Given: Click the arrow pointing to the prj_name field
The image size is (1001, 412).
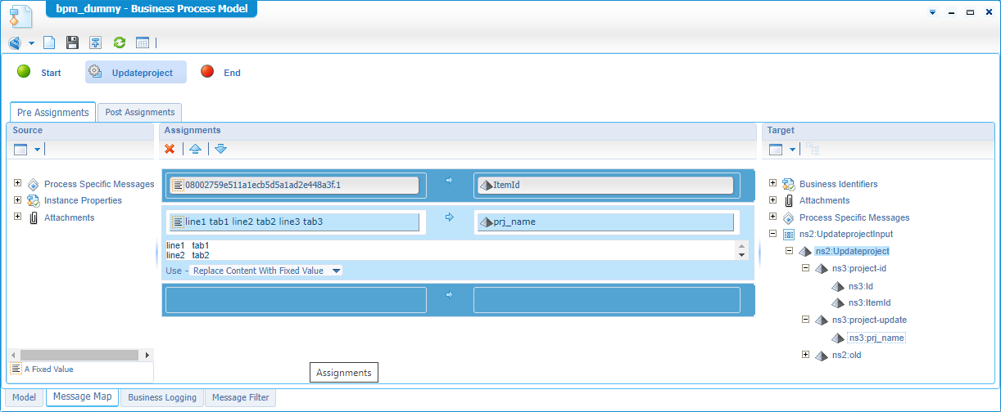Looking at the screenshot, I should [x=449, y=217].
